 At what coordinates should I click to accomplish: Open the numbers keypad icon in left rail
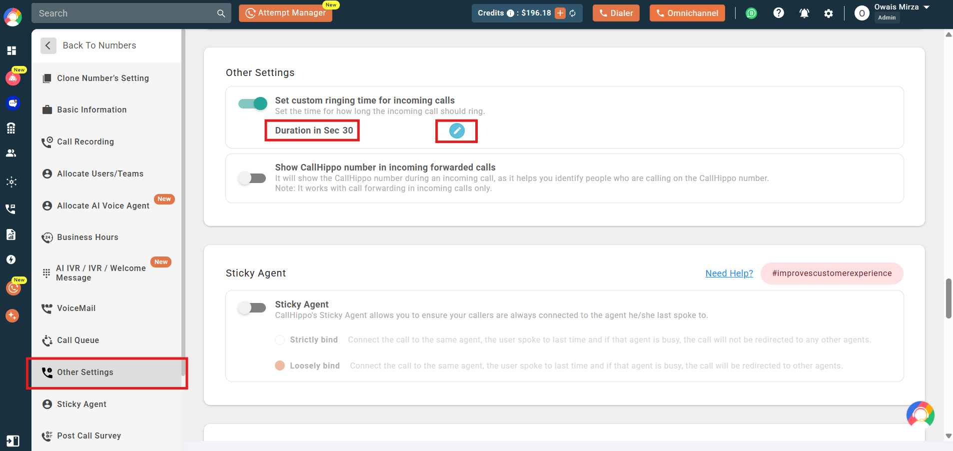tap(11, 128)
